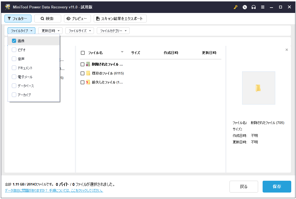Check the ドキュメント filter option

click(x=14, y=68)
